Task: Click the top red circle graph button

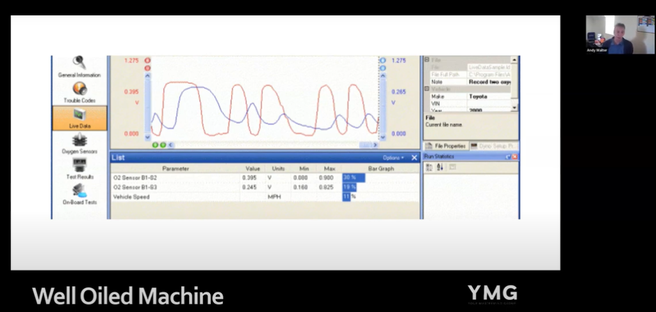Action: click(147, 60)
